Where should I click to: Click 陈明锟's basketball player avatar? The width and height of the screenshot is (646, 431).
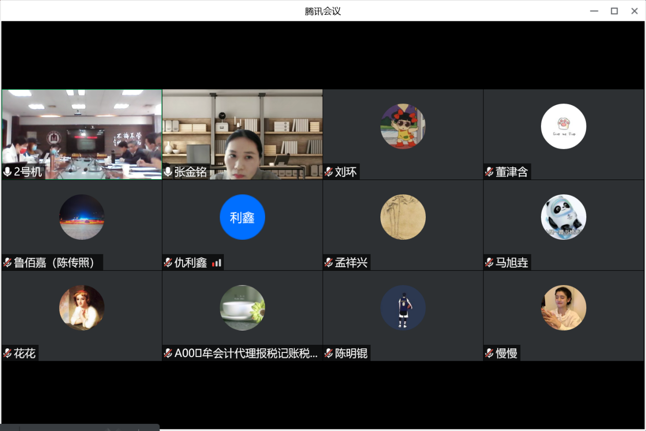[x=403, y=308]
